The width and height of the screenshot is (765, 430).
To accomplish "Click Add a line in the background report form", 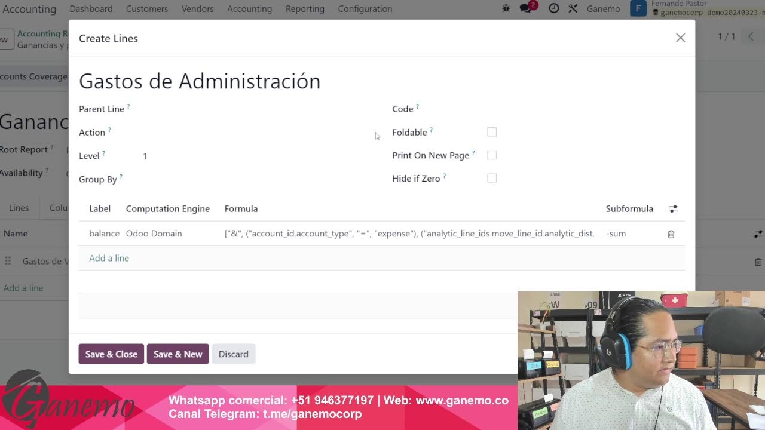I will [23, 288].
